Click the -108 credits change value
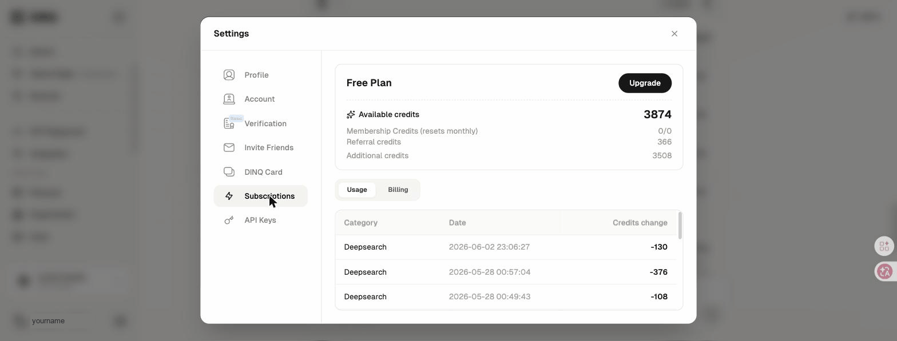 click(659, 297)
